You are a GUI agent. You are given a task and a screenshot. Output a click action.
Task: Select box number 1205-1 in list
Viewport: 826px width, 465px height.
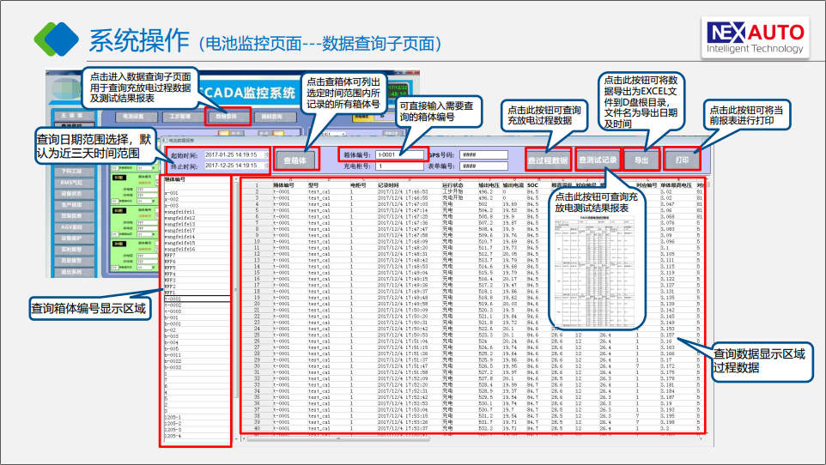pyautogui.click(x=197, y=417)
